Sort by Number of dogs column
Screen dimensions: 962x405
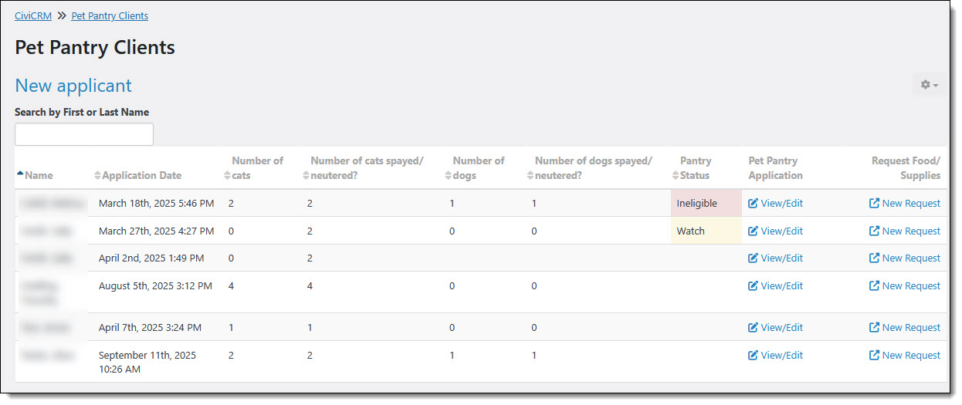[478, 168]
